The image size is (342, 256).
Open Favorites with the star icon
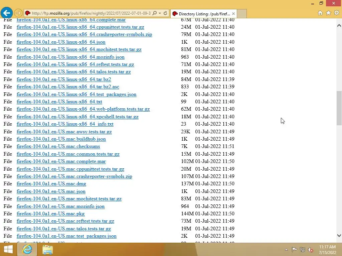coord(329,13)
